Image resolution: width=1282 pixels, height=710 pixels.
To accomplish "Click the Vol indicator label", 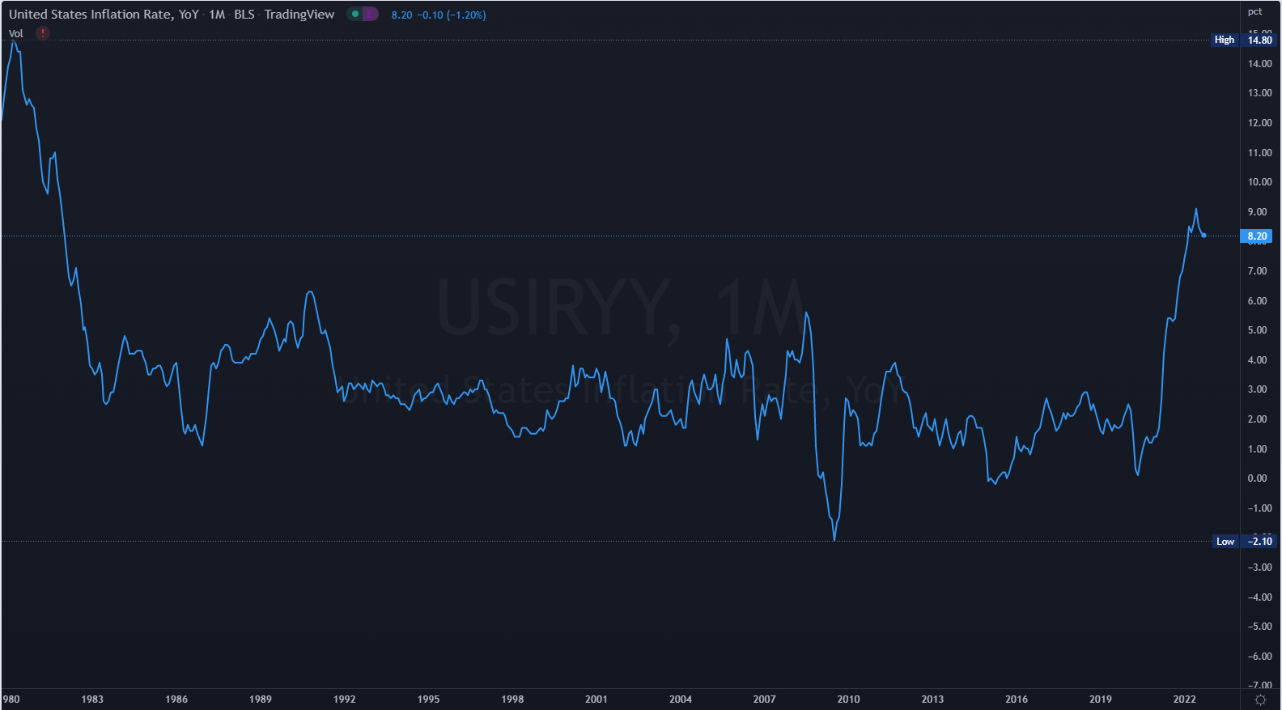I will [16, 33].
